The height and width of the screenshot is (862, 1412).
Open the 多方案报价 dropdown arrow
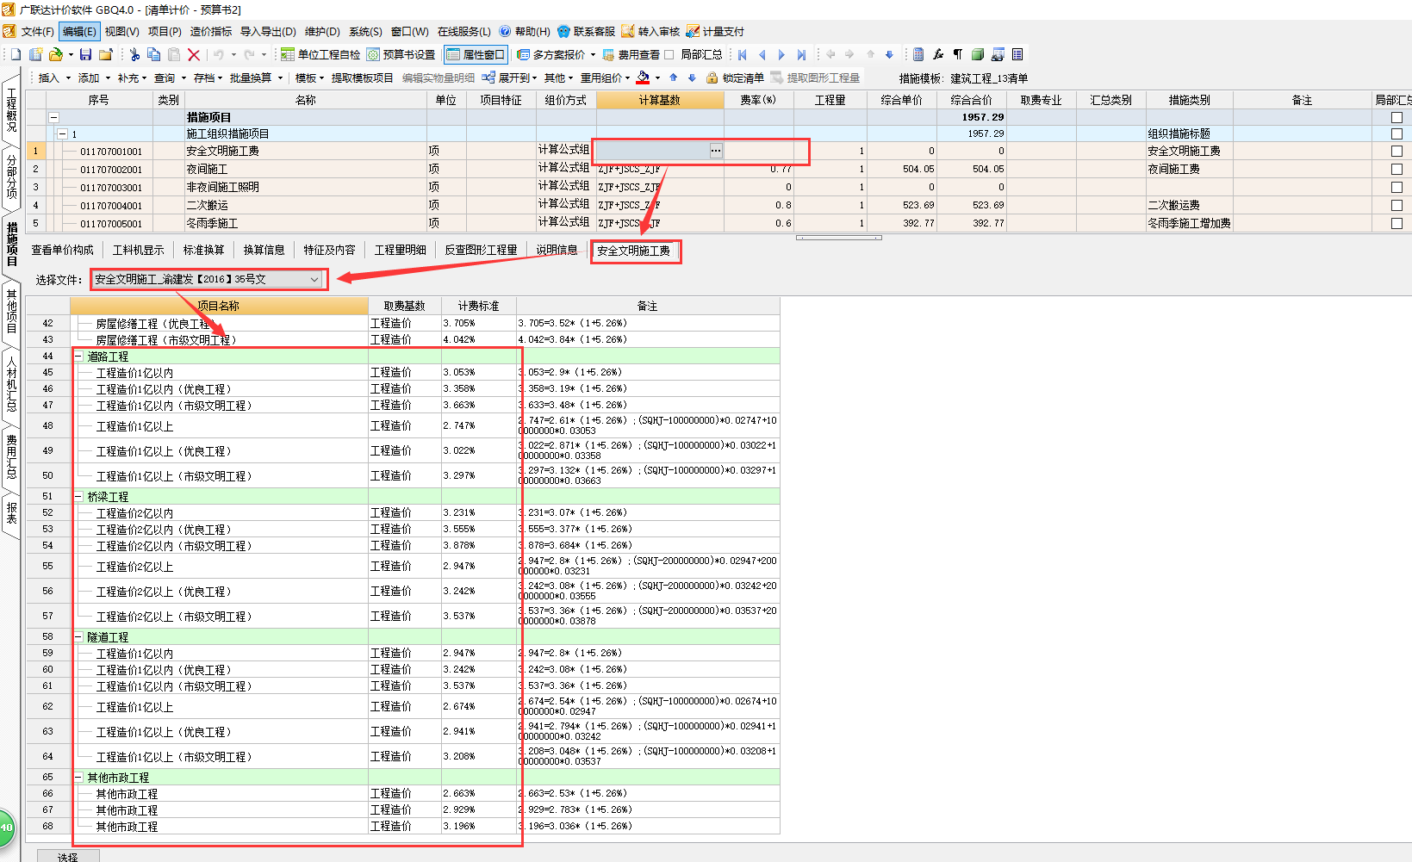coord(593,54)
